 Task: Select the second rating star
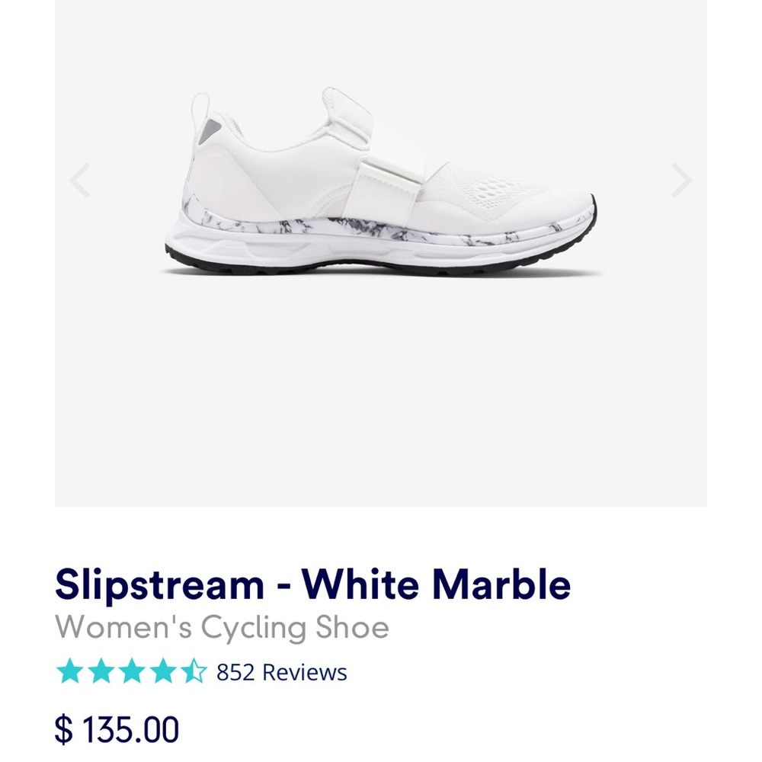click(x=99, y=671)
